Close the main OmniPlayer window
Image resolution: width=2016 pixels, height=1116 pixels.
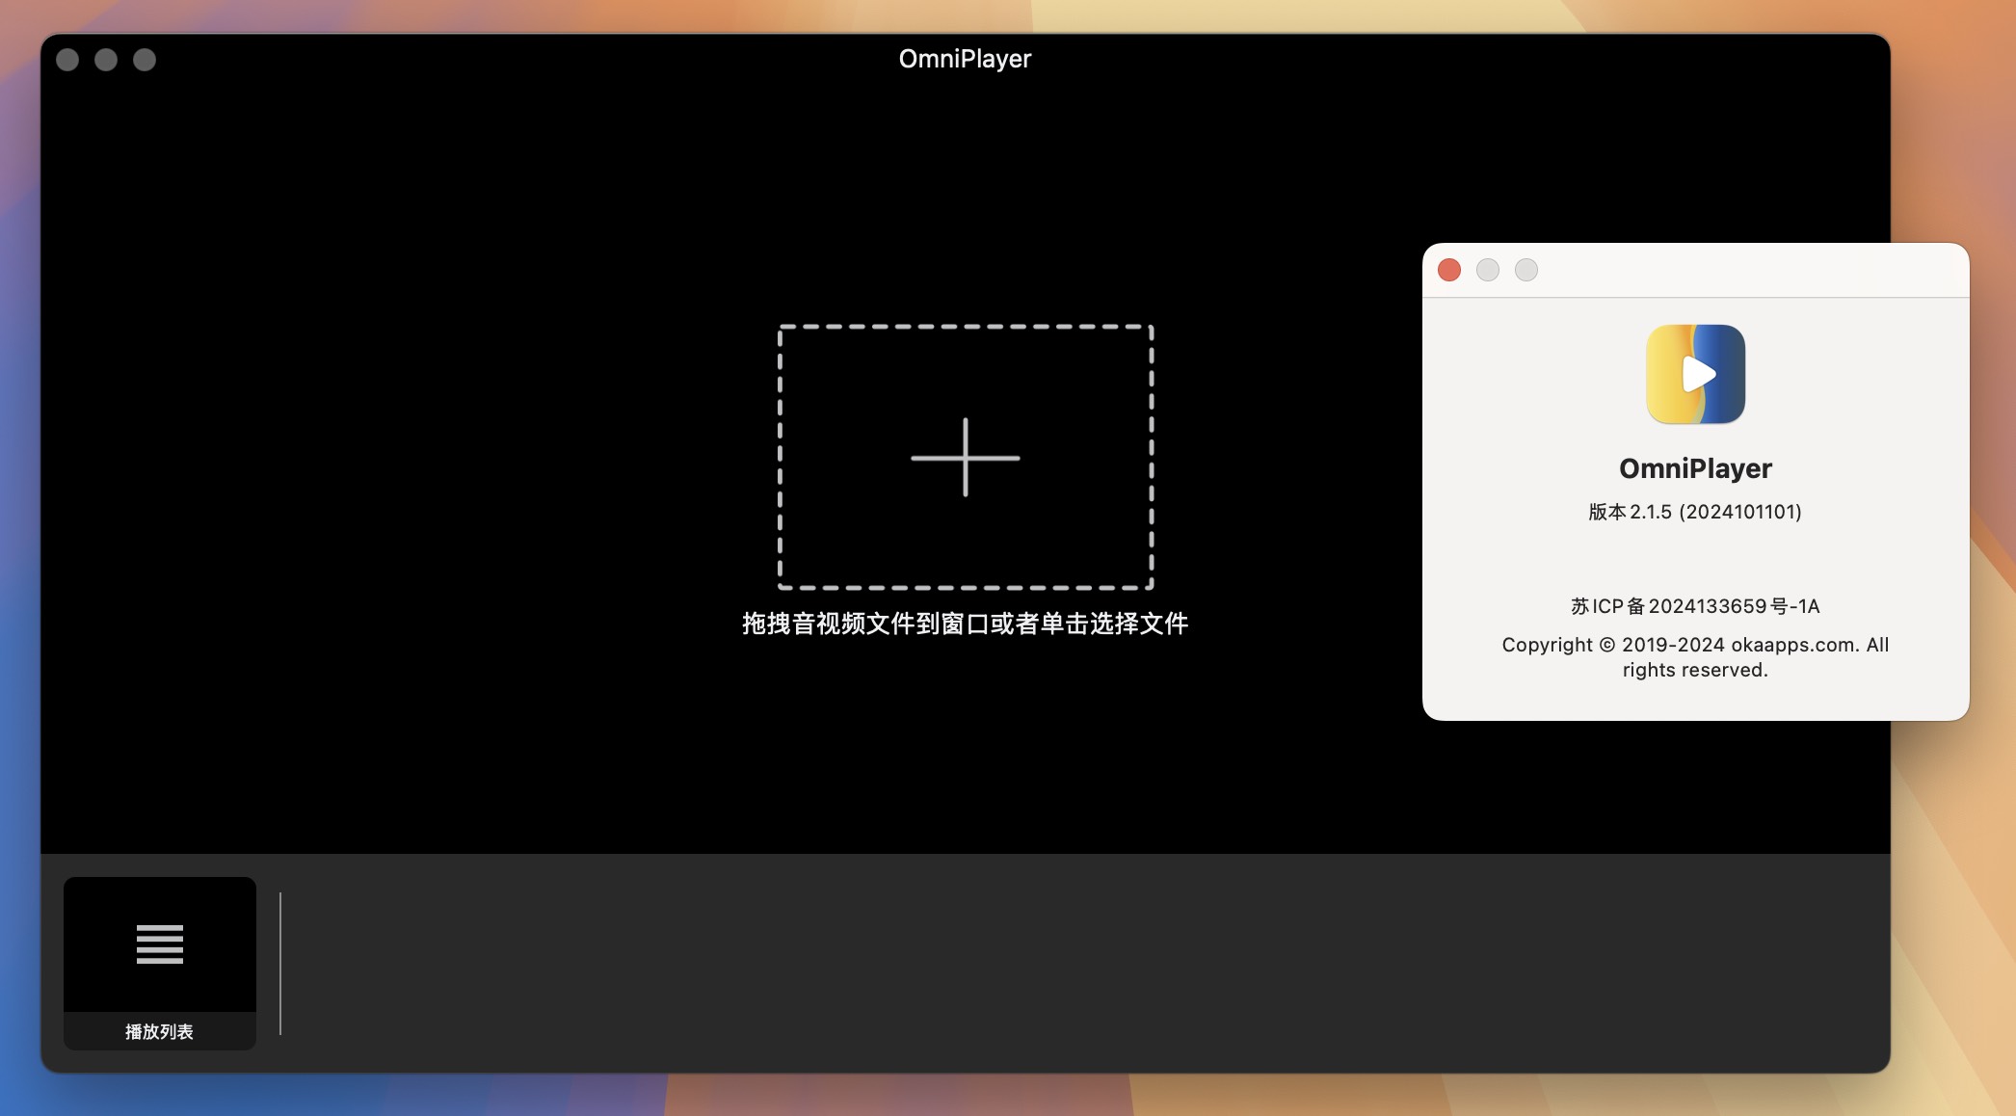(x=67, y=60)
